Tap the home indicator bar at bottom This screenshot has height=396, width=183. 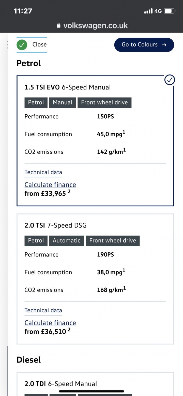click(91, 391)
